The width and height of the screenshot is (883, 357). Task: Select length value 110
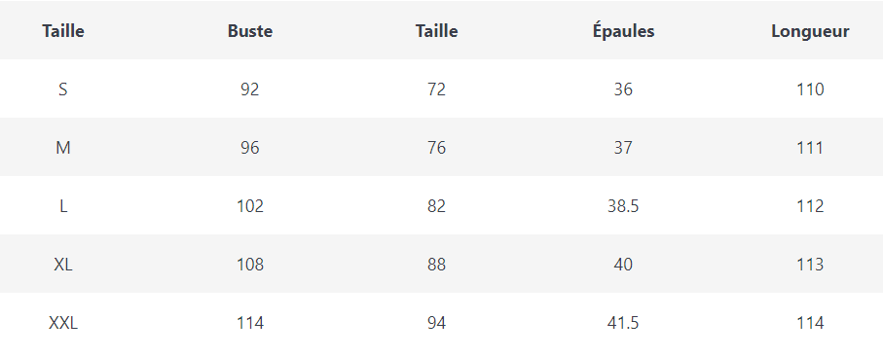pyautogui.click(x=810, y=89)
